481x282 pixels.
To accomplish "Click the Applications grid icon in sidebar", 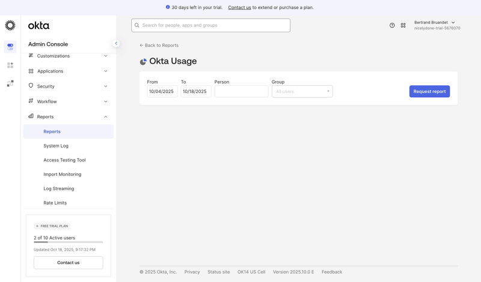I will point(31,71).
